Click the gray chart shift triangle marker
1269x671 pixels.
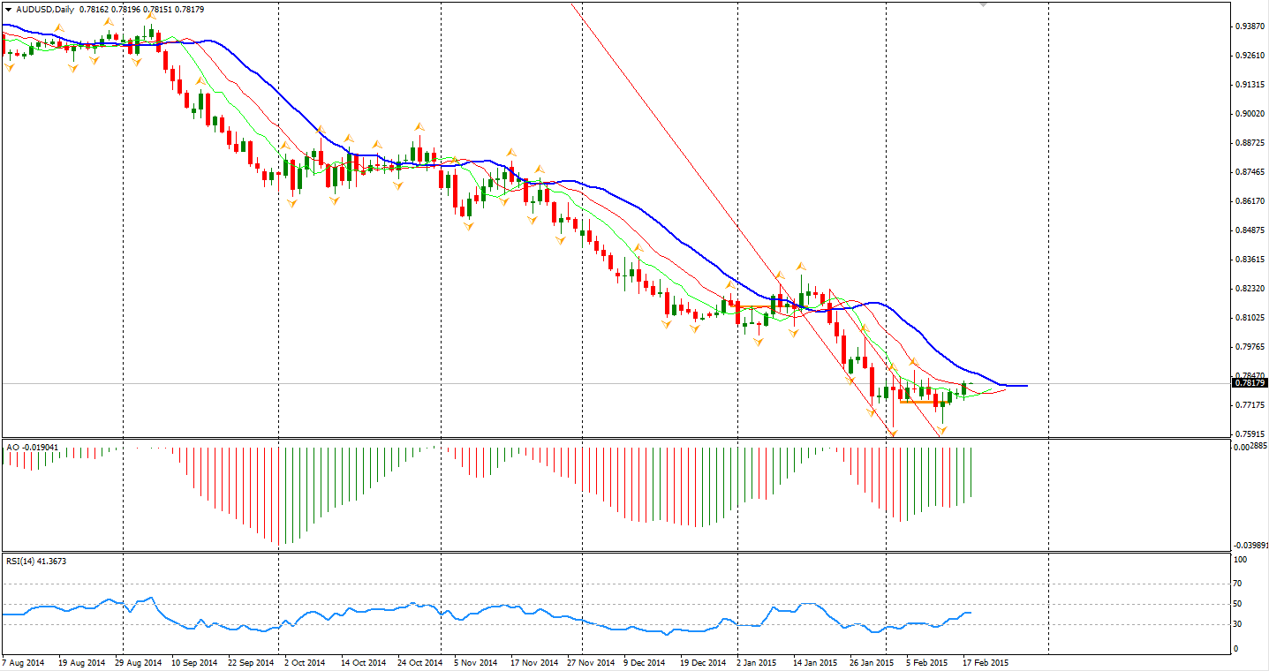tap(984, 4)
